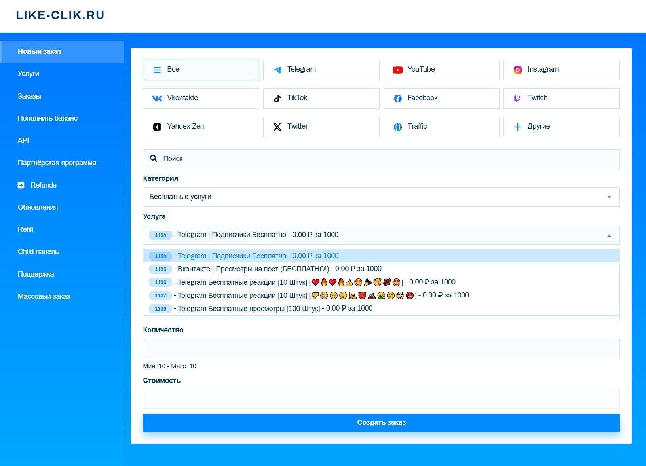Click the YouTube play icon
This screenshot has height=466, width=646.
[x=397, y=70]
